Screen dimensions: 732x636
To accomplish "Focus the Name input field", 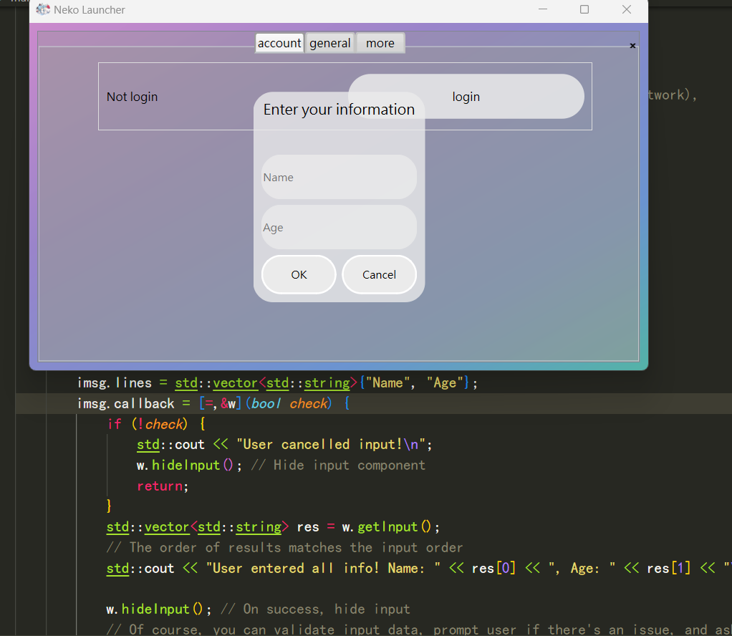I will coord(339,177).
